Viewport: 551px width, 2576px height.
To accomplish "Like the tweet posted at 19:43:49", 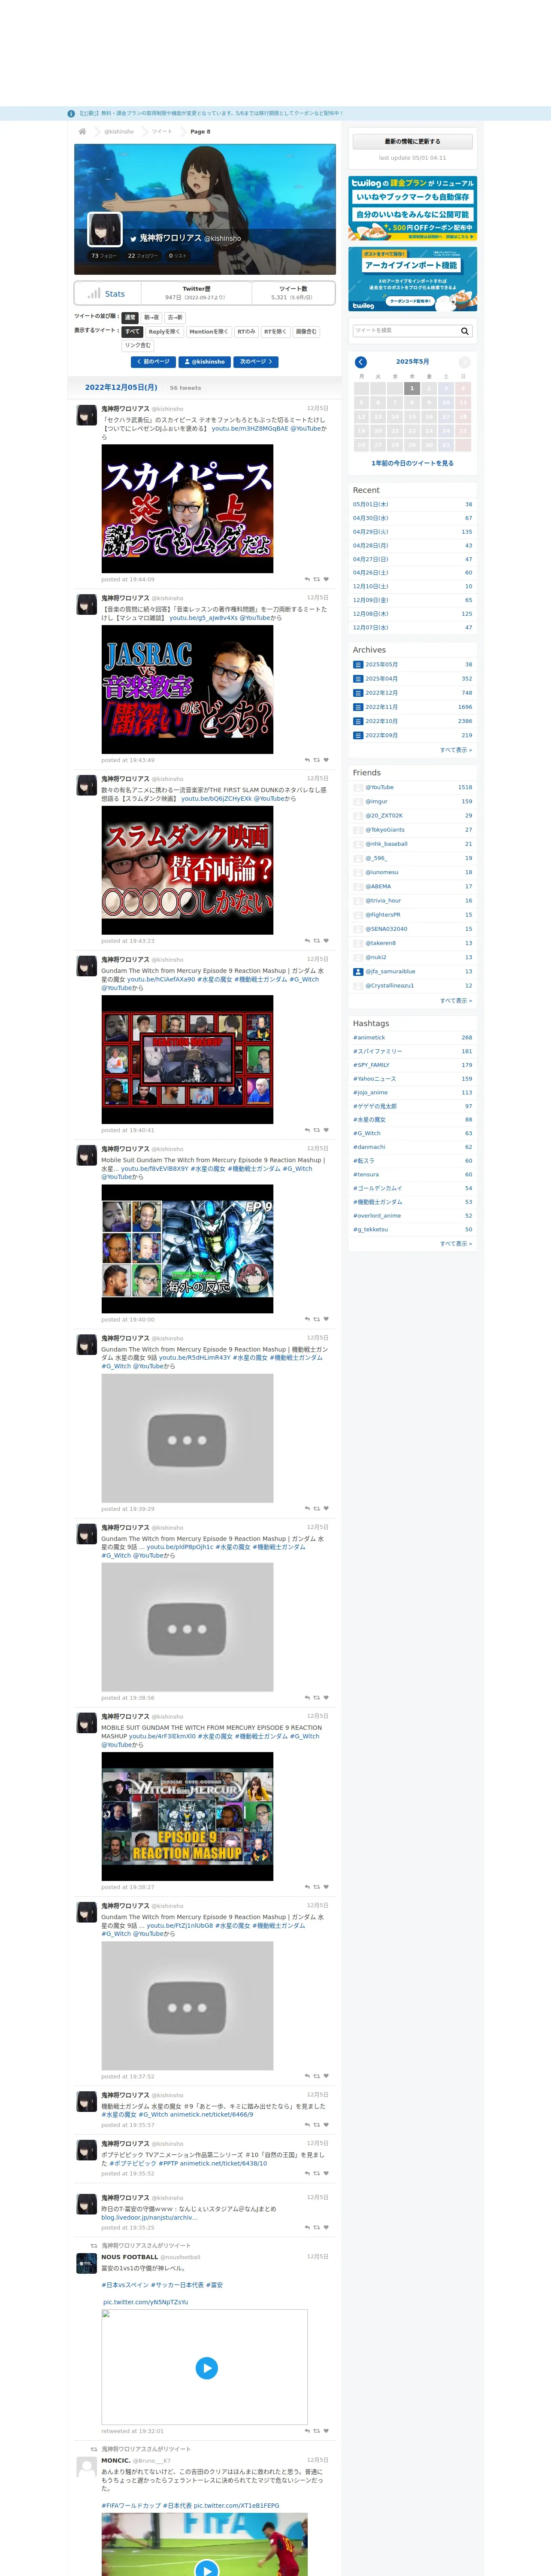I will (326, 760).
